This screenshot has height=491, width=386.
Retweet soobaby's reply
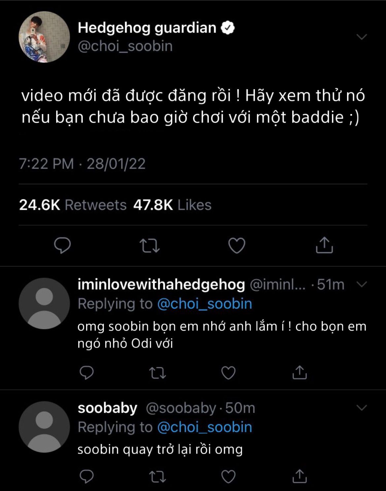tap(157, 476)
